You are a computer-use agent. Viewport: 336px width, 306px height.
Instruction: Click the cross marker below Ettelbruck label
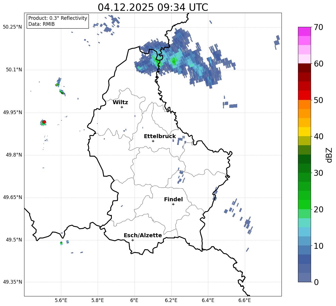tap(153, 141)
